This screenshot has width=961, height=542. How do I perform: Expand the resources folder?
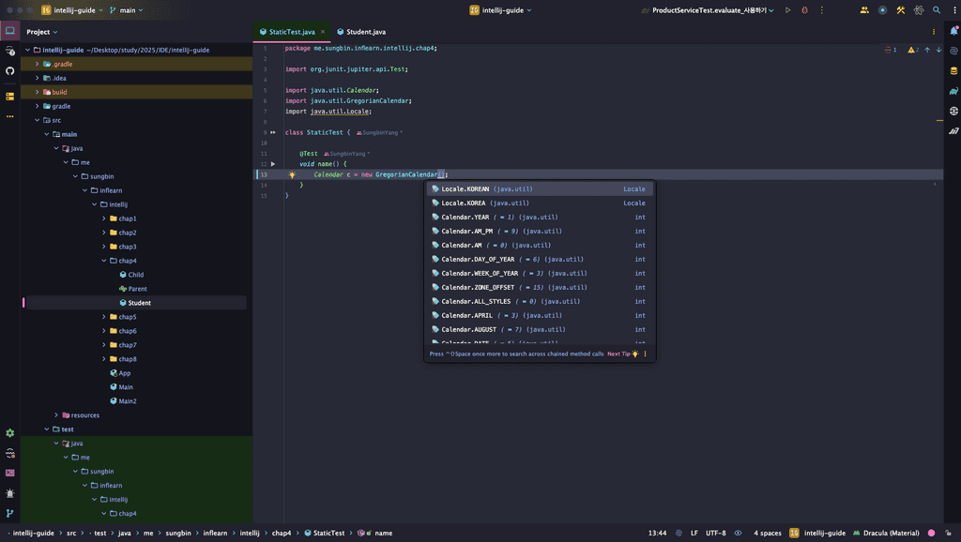[x=56, y=415]
